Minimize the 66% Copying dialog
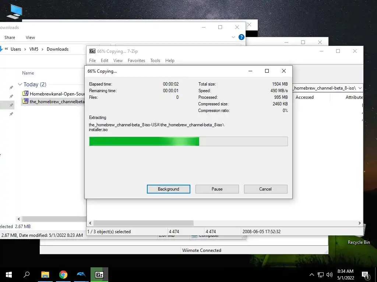The image size is (377, 282). pyautogui.click(x=250, y=71)
